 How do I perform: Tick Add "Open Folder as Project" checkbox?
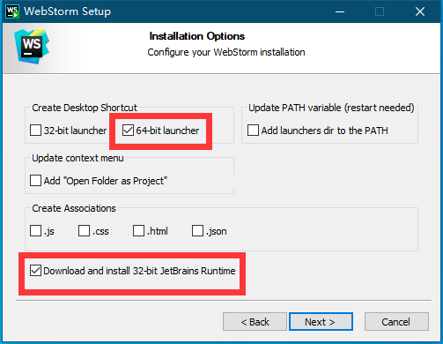tap(35, 181)
